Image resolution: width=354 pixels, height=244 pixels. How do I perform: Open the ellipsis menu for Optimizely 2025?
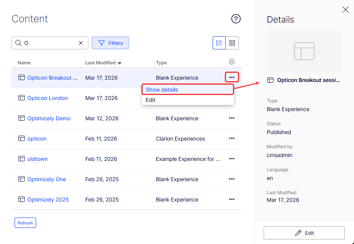point(232,199)
